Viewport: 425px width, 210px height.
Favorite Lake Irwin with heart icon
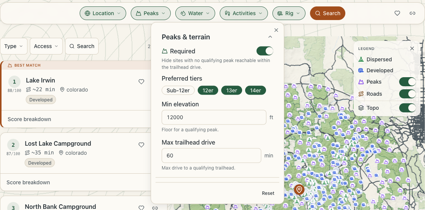click(141, 82)
